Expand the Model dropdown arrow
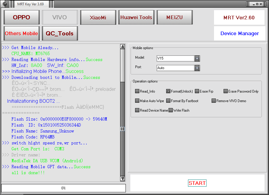The height and width of the screenshot is (195, 269). coord(197,58)
